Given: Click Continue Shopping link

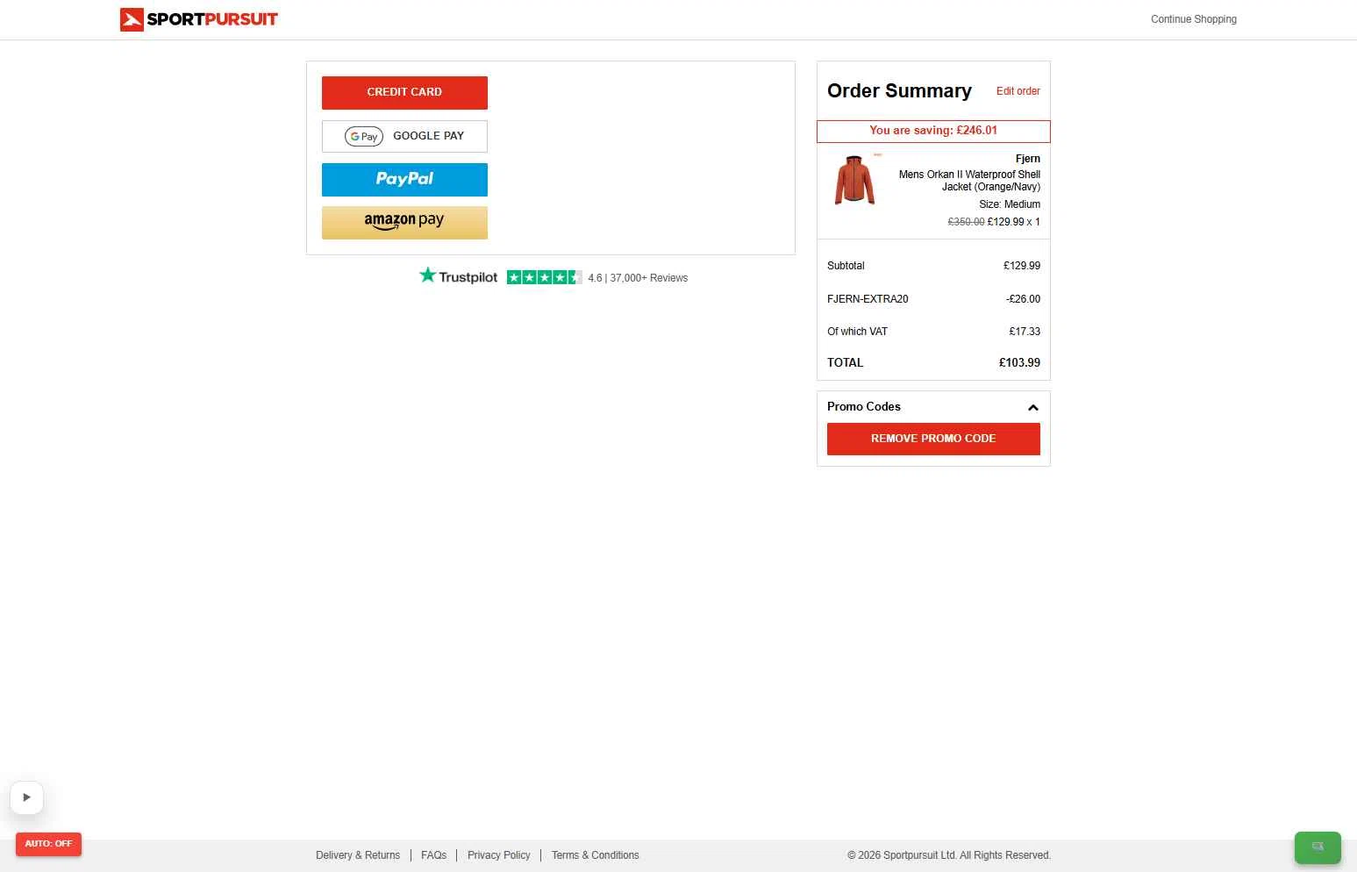Looking at the screenshot, I should [1193, 19].
